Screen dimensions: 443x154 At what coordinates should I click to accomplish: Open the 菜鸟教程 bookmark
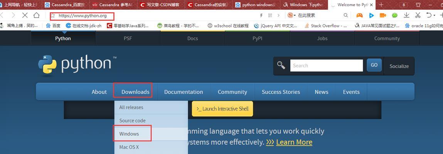(x=178, y=26)
